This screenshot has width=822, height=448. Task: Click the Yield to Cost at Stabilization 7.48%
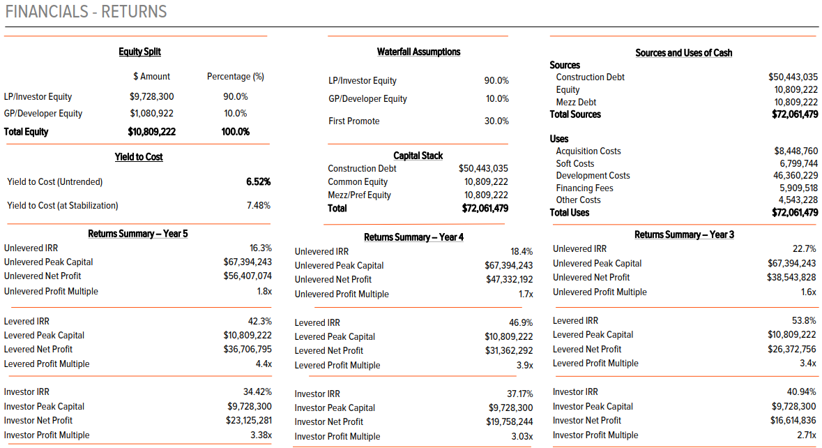(259, 205)
